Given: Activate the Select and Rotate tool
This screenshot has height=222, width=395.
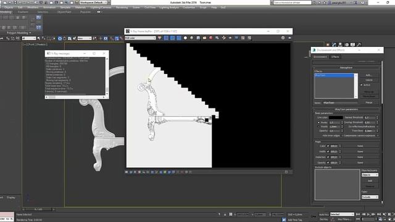Looking at the screenshot, I should click(64, 38).
